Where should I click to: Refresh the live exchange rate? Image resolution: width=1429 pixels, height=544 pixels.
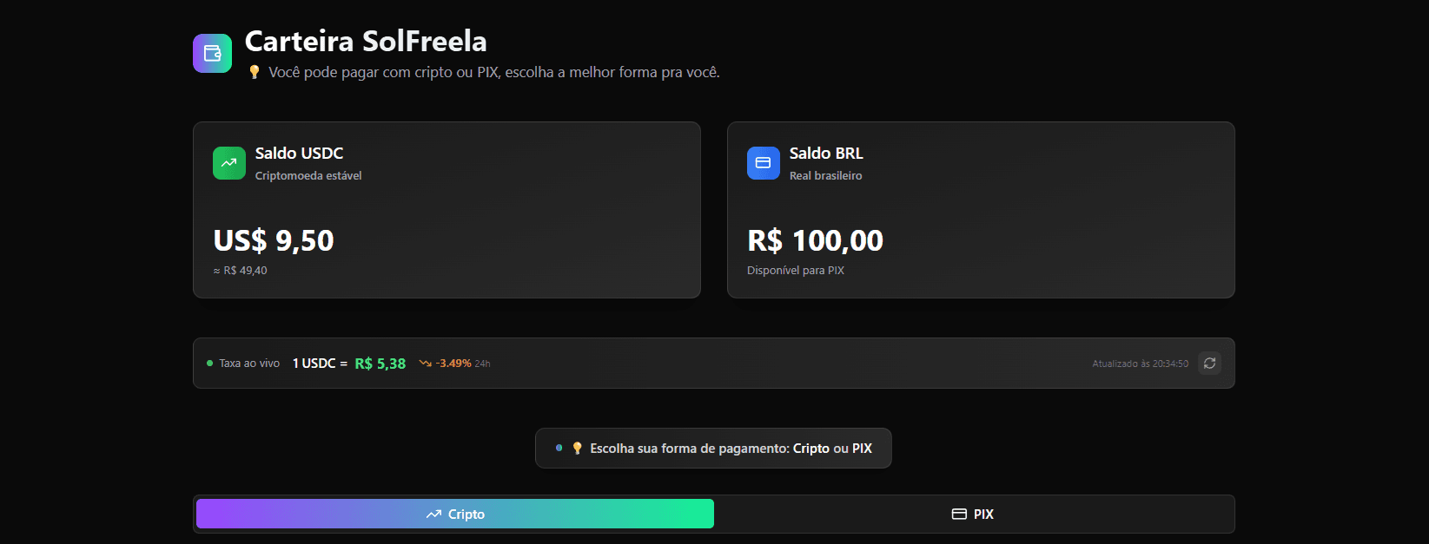pos(1209,363)
